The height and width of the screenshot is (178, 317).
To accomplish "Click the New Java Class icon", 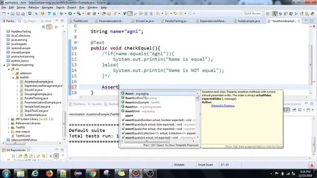I will (x=94, y=13).
